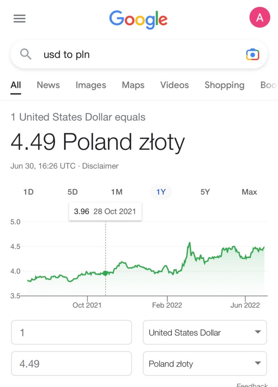Switch chart to 5Y range
278x387 pixels.
(x=205, y=192)
